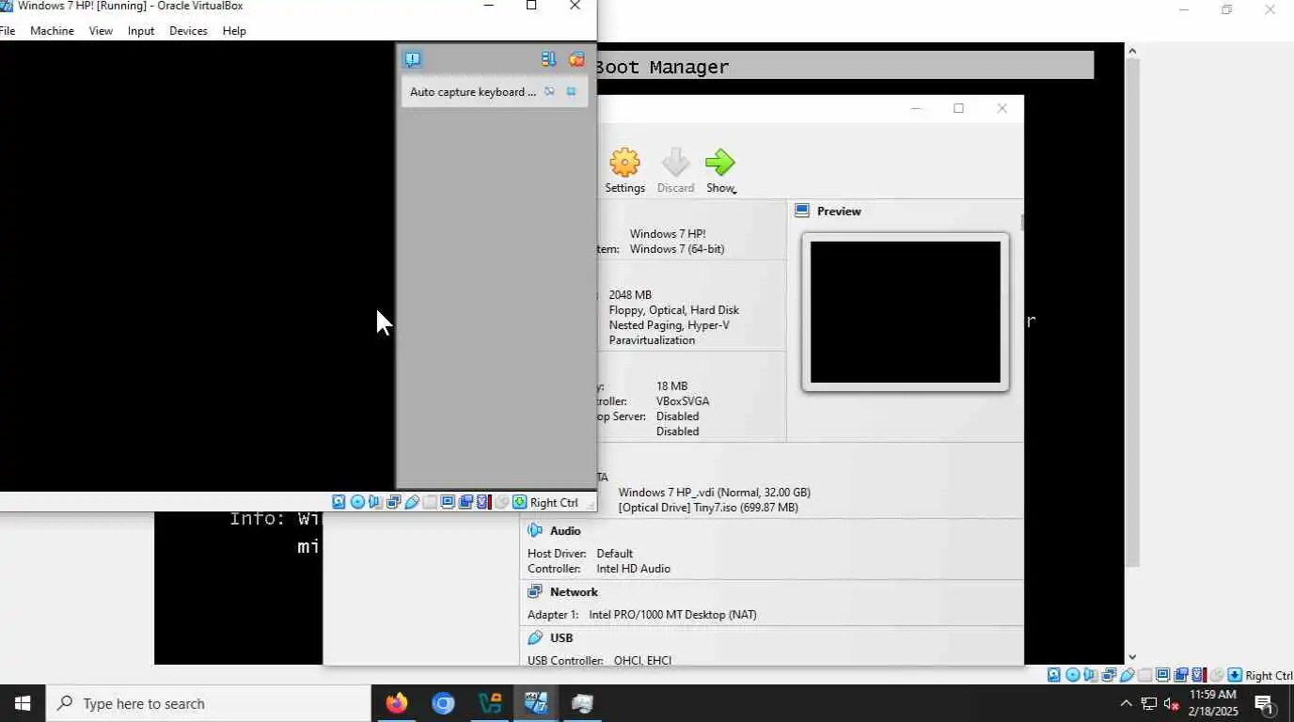Click the Tiny7.iso optical drive entry

click(x=707, y=508)
